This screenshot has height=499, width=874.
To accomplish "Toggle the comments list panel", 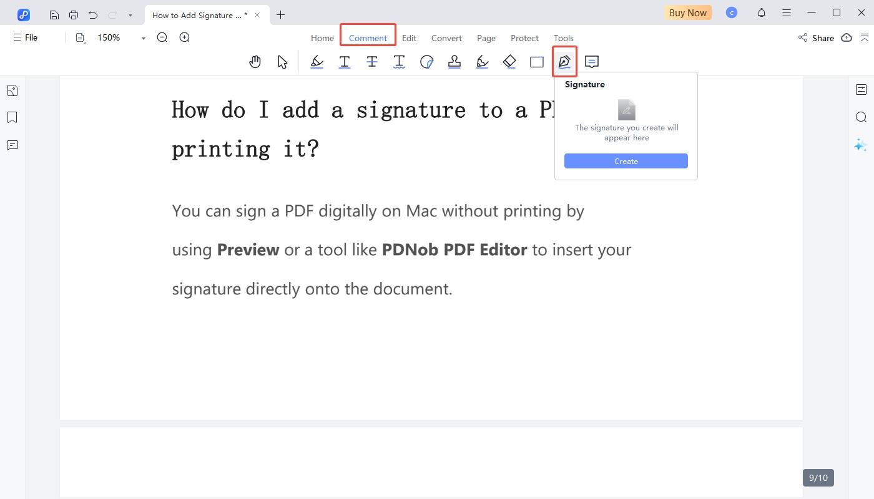I will 12,145.
